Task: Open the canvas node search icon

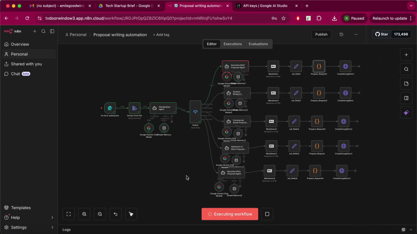Action: (406, 69)
